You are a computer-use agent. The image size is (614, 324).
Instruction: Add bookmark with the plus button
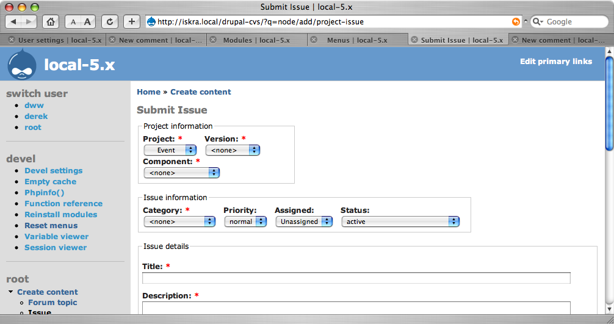pyautogui.click(x=132, y=21)
